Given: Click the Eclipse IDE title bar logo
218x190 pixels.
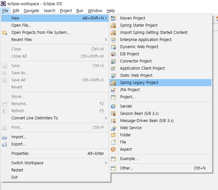Looking at the screenshot, I should point(3,4).
